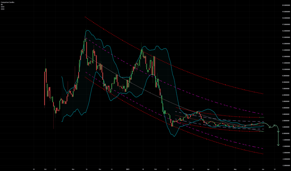Viewport: 291px width, 171px height.
Task: Click the 2.00000000 price axis label
Action: [x=286, y=121]
